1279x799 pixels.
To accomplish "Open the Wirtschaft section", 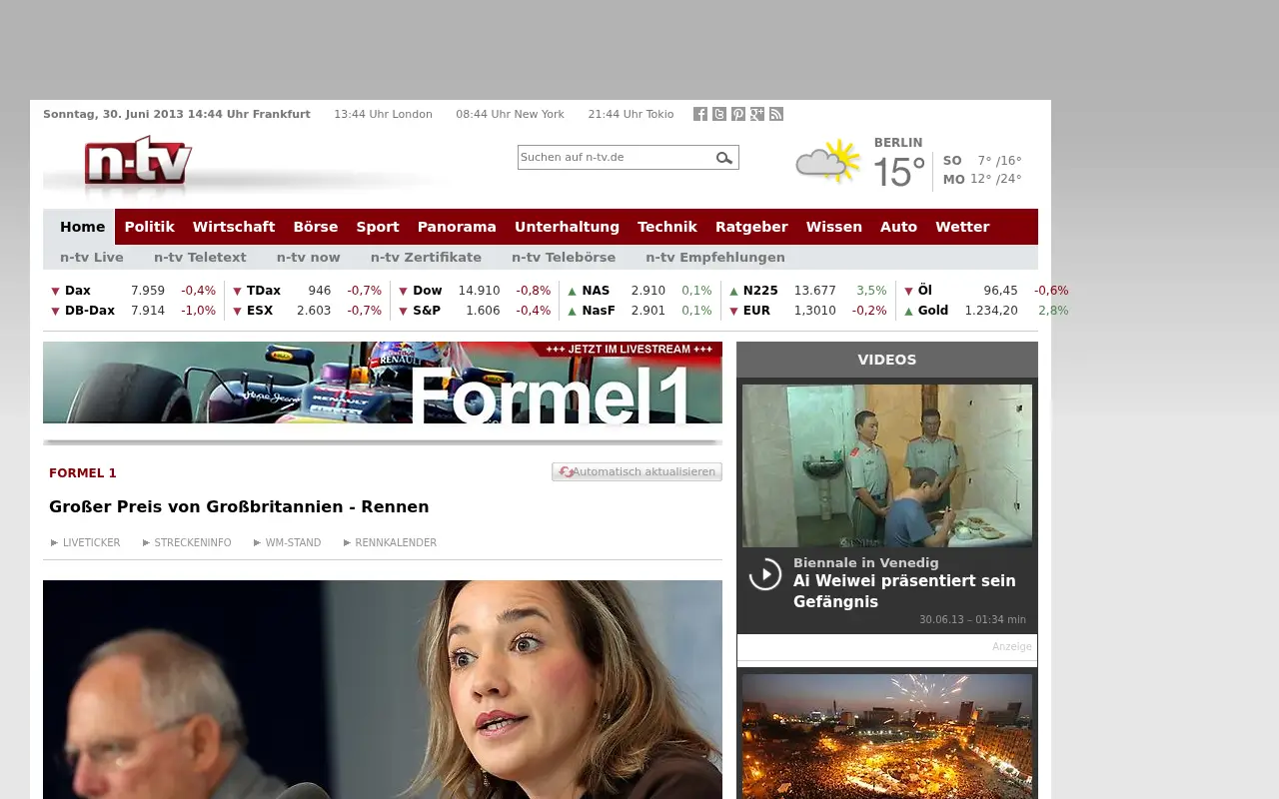I will point(234,227).
